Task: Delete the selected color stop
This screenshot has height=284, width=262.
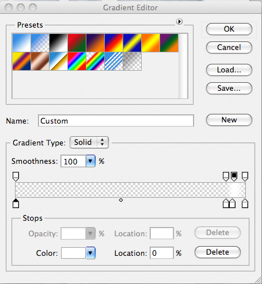Action: tap(218, 252)
